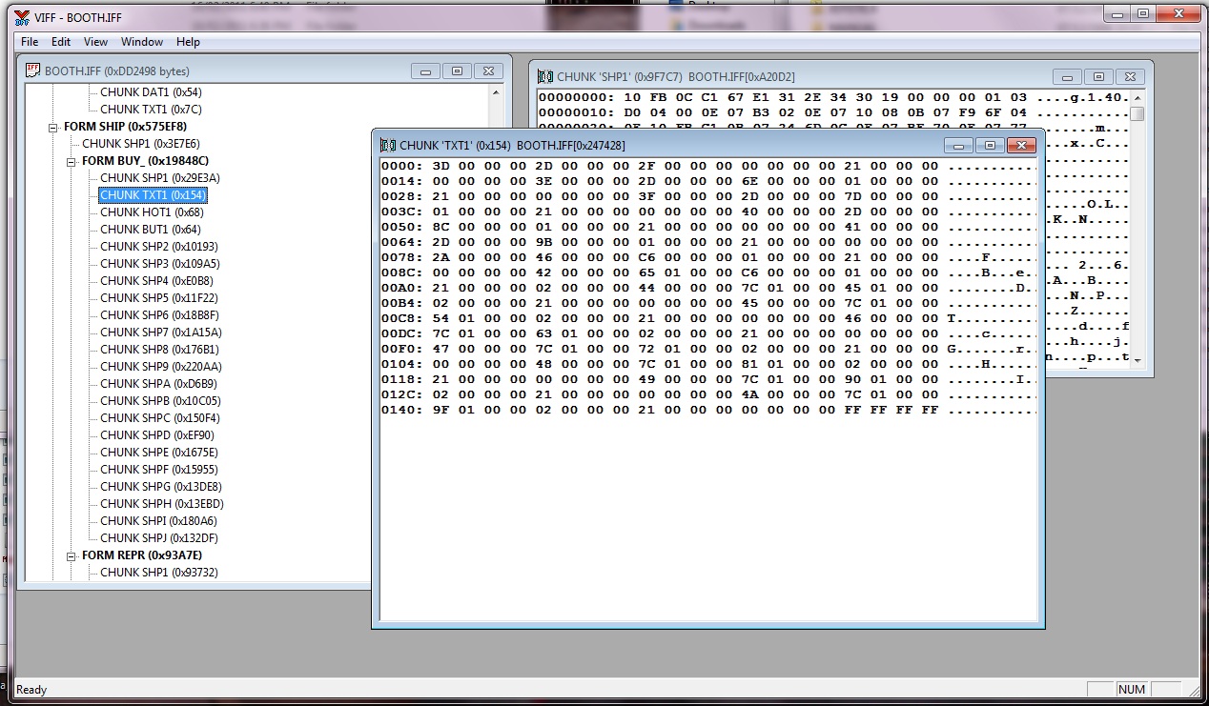Click the SHP1 chunk hex window icon
The height and width of the screenshot is (706, 1209).
(x=544, y=76)
